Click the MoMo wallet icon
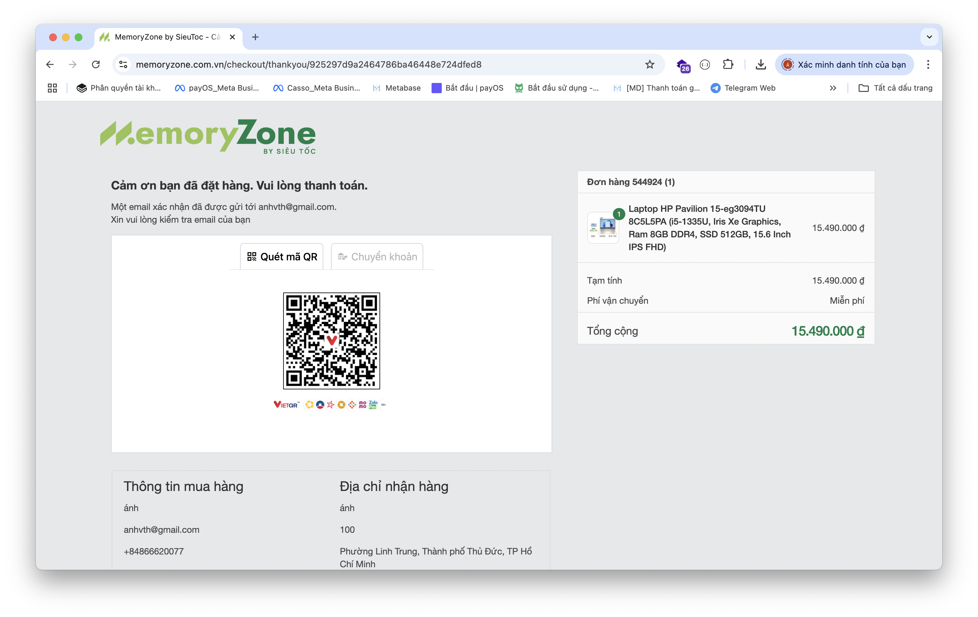Viewport: 978px width, 617px height. (362, 405)
